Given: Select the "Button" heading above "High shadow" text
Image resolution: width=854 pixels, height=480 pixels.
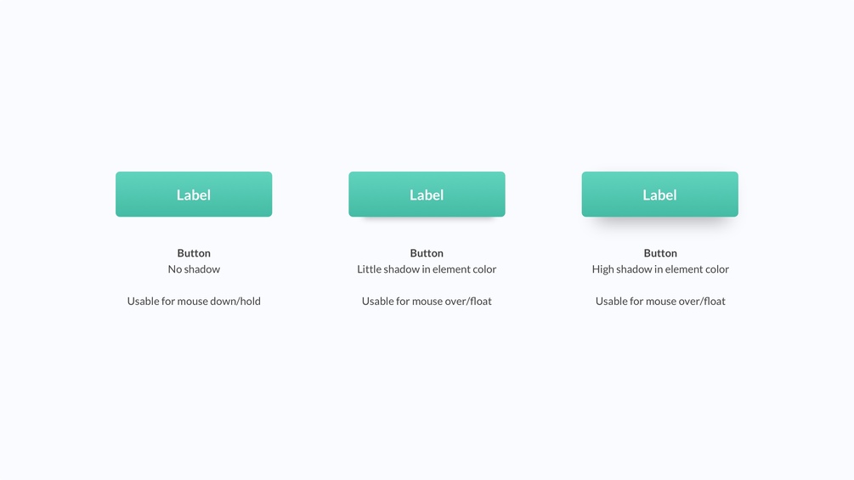Looking at the screenshot, I should click(660, 253).
